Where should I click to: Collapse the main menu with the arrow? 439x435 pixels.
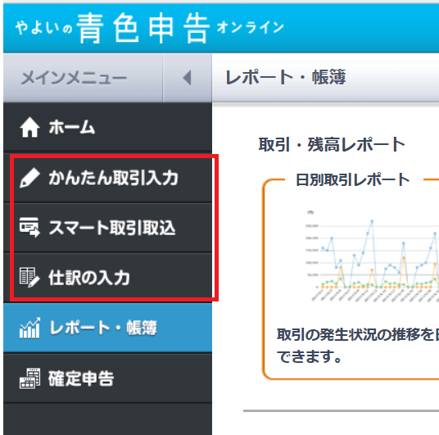point(187,78)
